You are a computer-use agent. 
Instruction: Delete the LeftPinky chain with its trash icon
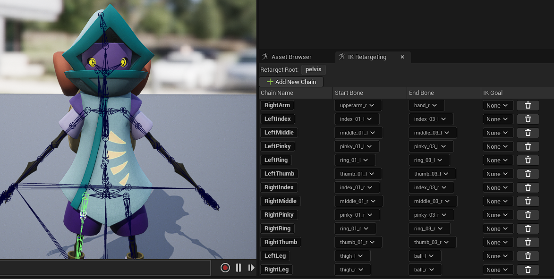[528, 146]
